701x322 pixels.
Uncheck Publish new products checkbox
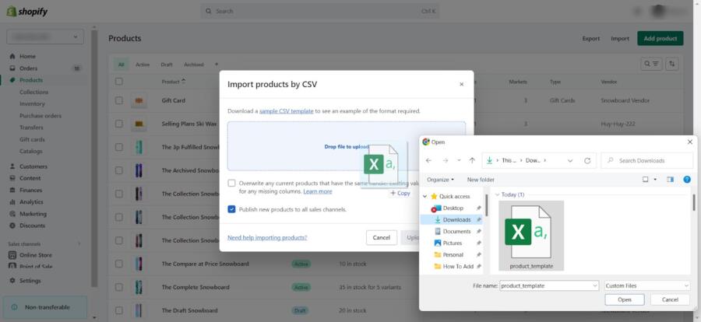pyautogui.click(x=231, y=209)
